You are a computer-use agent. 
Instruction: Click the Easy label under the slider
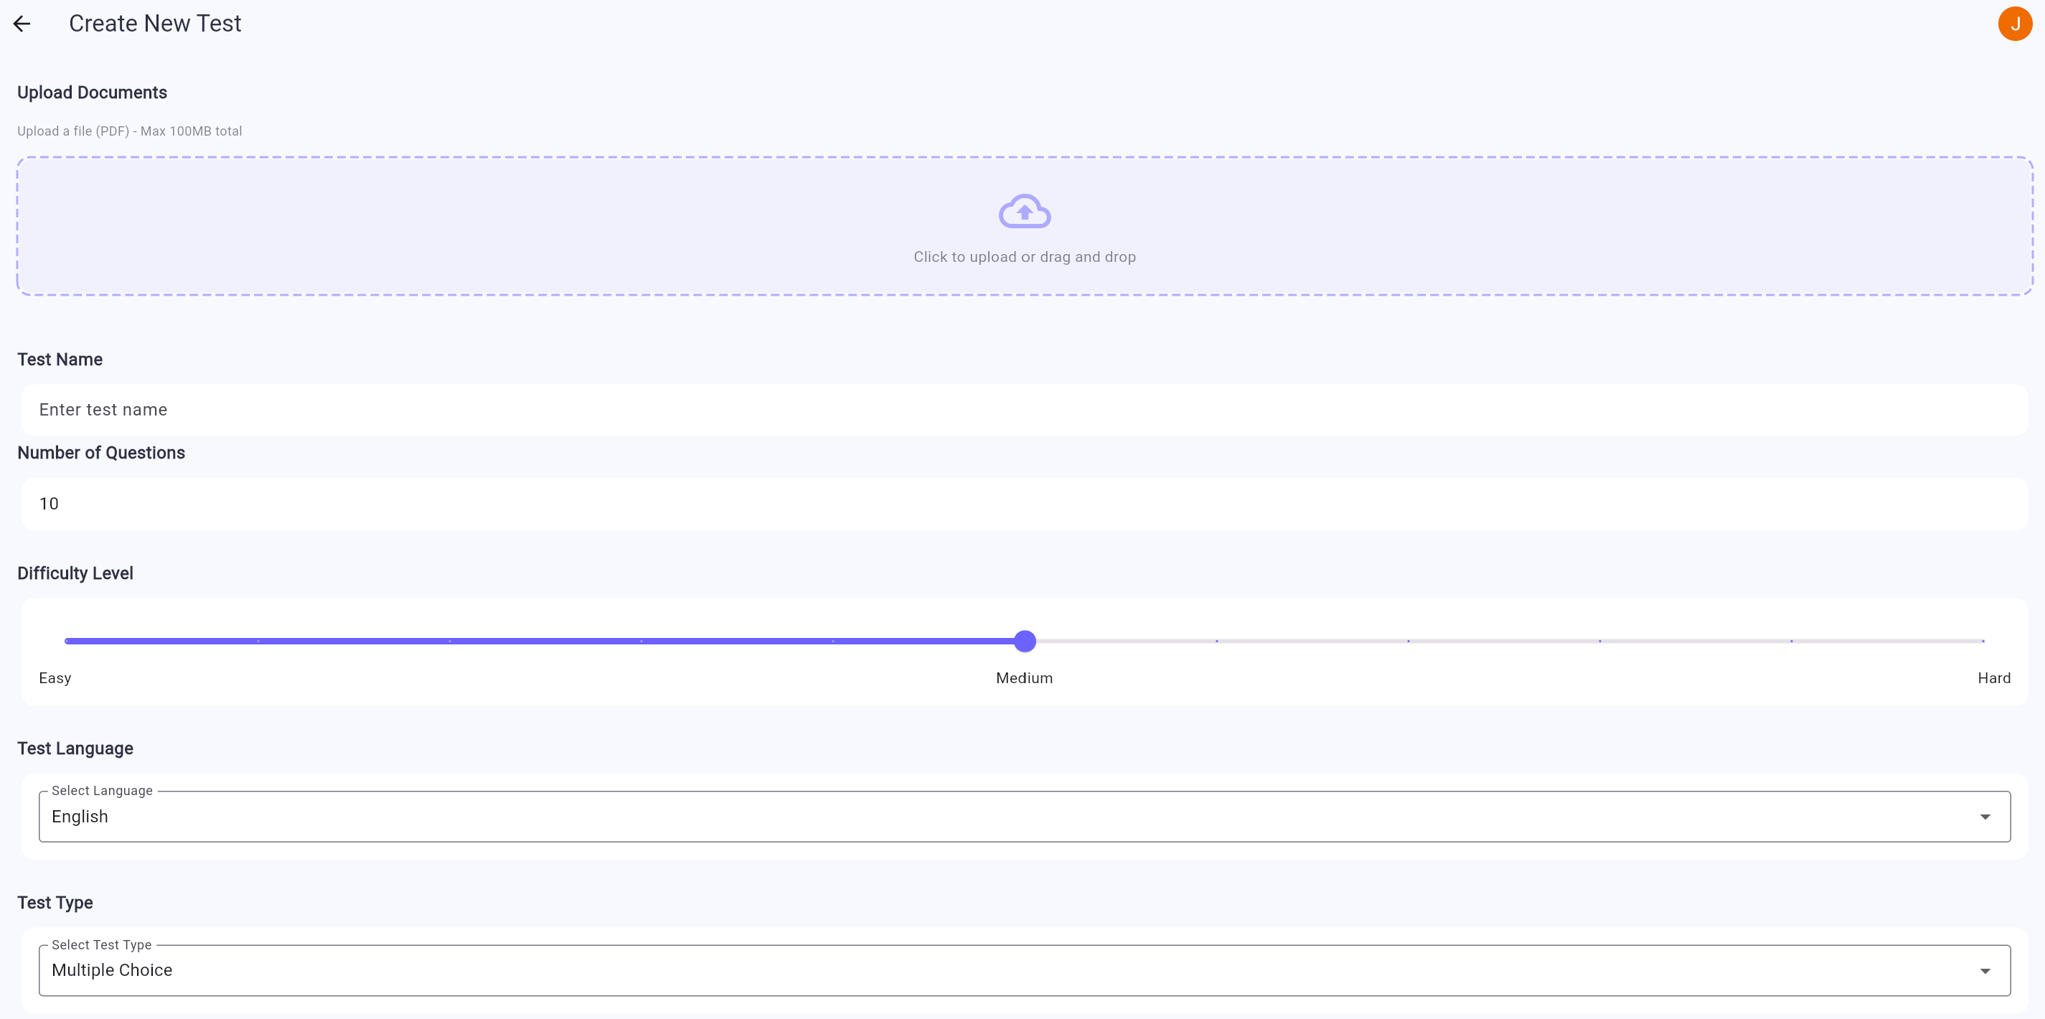coord(55,678)
